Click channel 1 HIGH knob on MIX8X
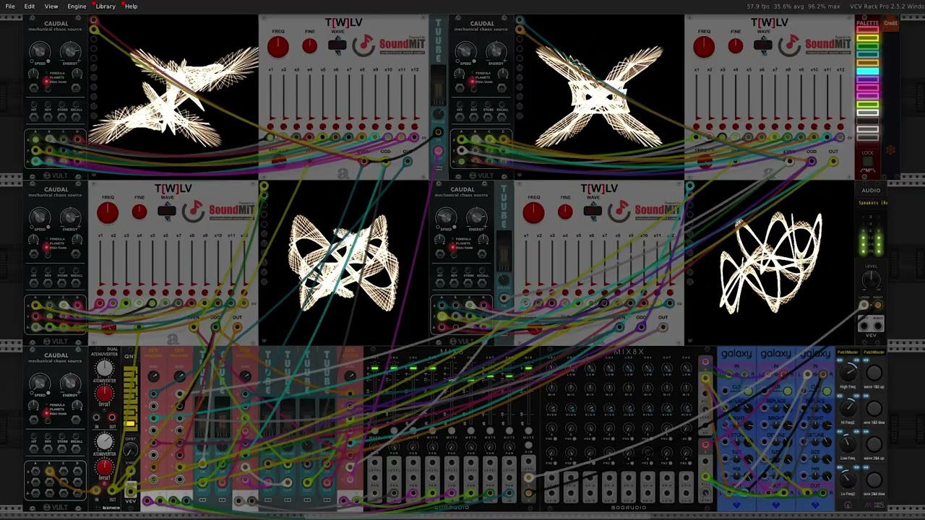 click(x=551, y=409)
